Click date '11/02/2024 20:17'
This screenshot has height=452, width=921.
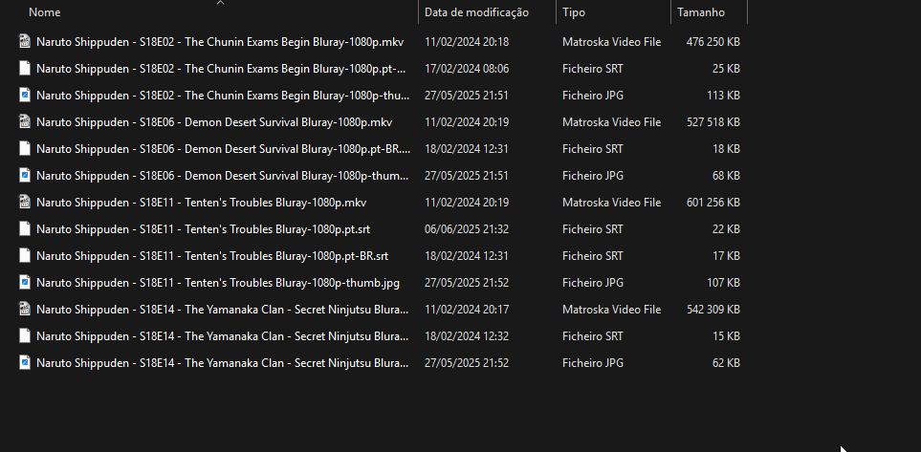click(x=467, y=310)
